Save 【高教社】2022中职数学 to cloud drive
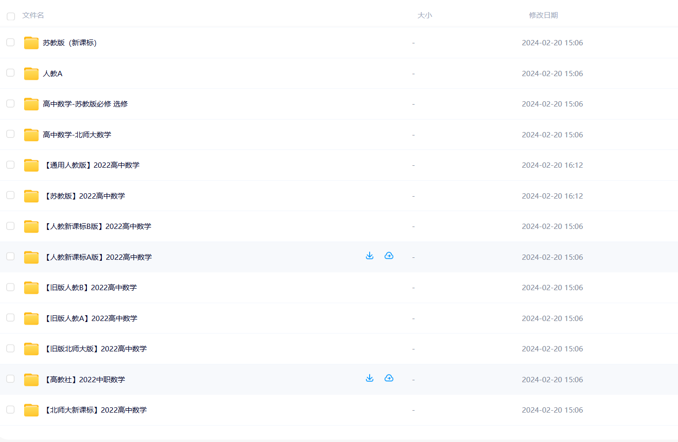This screenshot has width=678, height=442. pyautogui.click(x=389, y=378)
